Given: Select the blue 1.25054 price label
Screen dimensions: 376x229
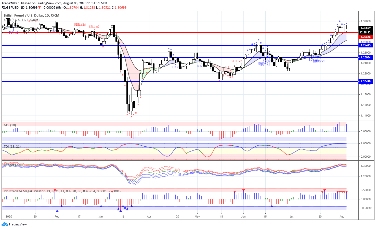Looking at the screenshot, I should tap(366, 58).
